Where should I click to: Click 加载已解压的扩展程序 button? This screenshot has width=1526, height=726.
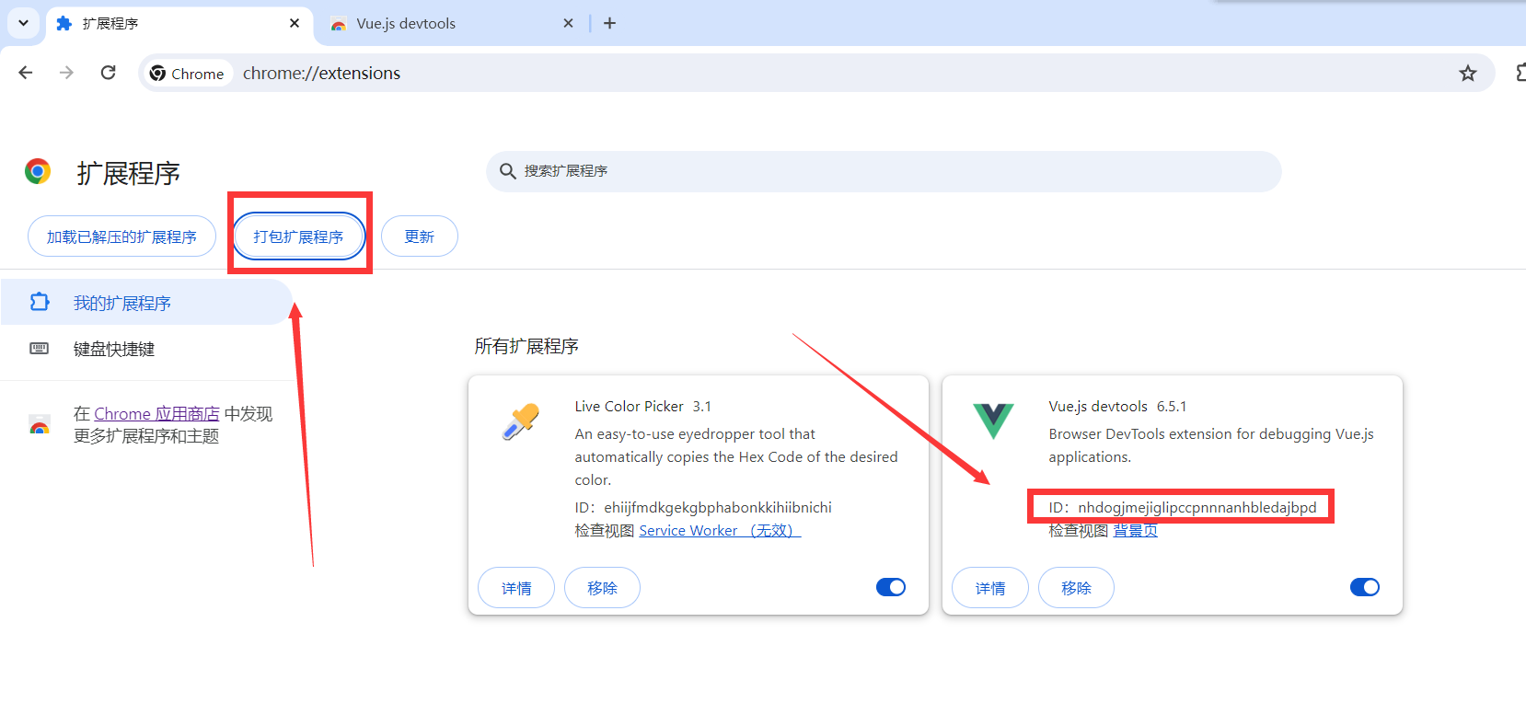pos(121,236)
